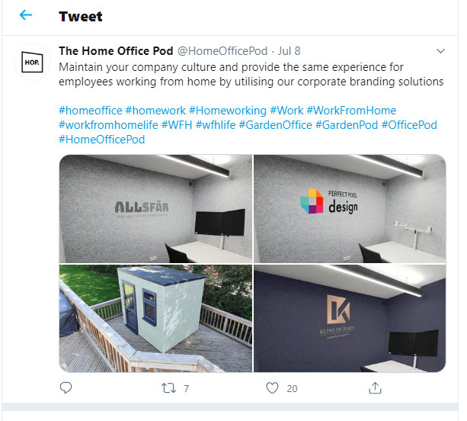Like the tweet with the heart icon
467x421 pixels.
(272, 388)
